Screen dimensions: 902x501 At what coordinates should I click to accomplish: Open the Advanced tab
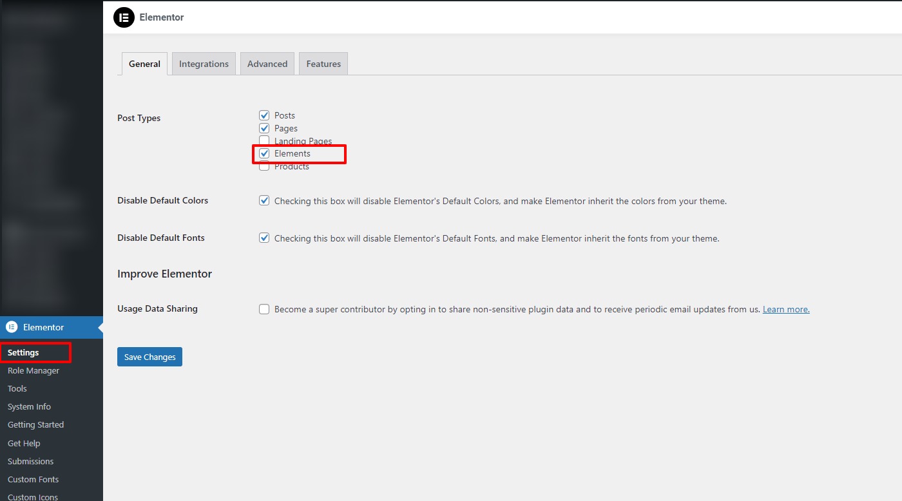[267, 64]
